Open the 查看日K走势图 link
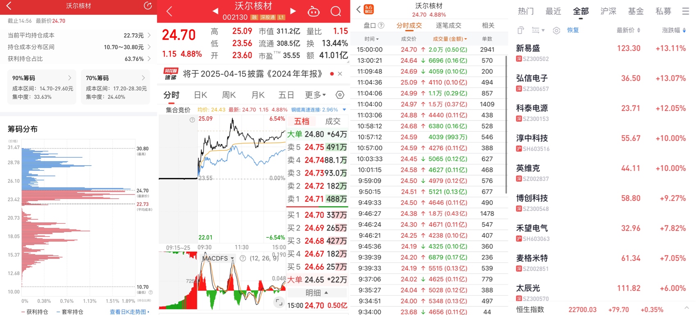This screenshot has height=315, width=696. click(x=129, y=312)
